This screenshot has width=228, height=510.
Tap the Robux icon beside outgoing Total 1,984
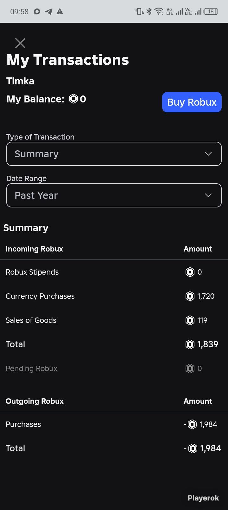[193, 448]
